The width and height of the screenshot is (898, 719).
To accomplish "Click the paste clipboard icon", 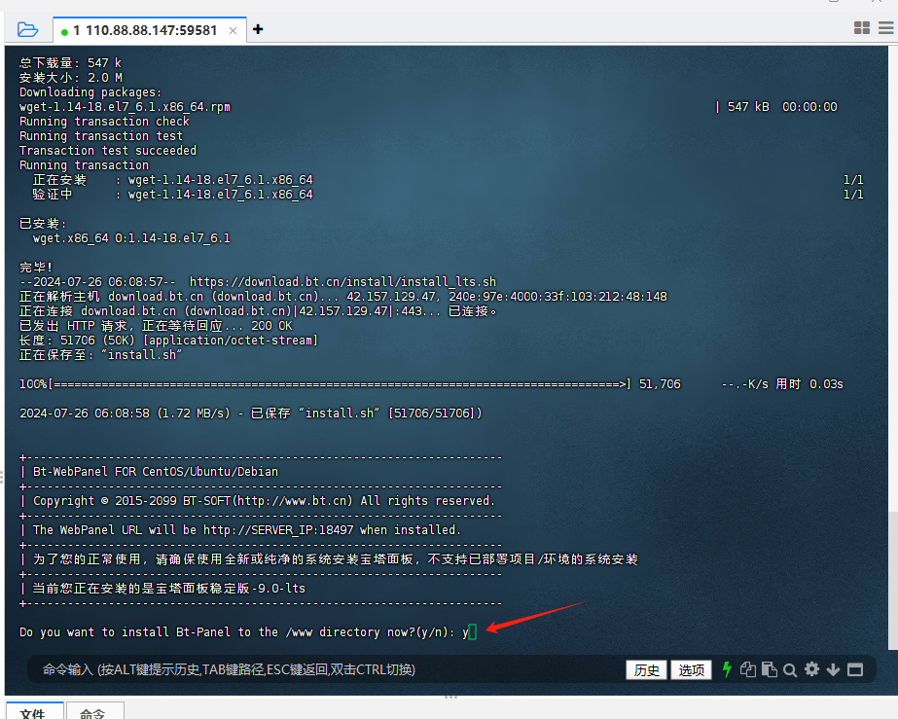I will tap(769, 669).
